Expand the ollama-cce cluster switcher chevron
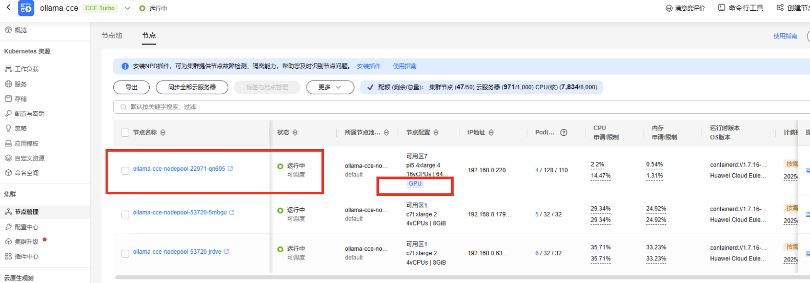This screenshot has width=810, height=283. 128,8
